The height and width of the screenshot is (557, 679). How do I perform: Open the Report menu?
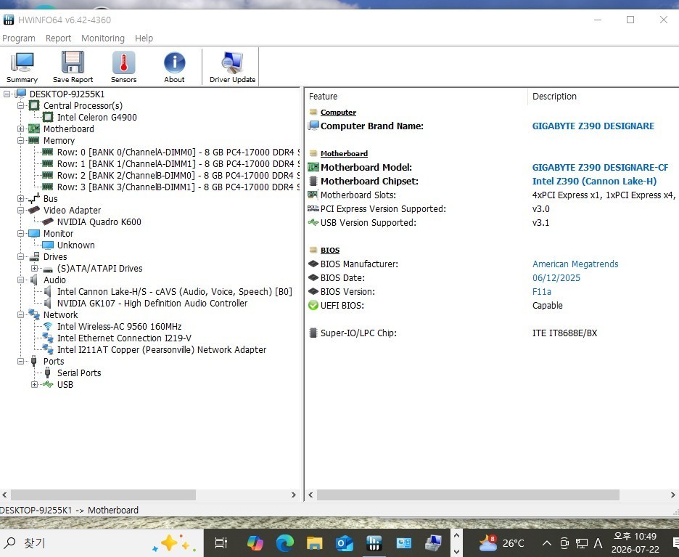click(59, 38)
